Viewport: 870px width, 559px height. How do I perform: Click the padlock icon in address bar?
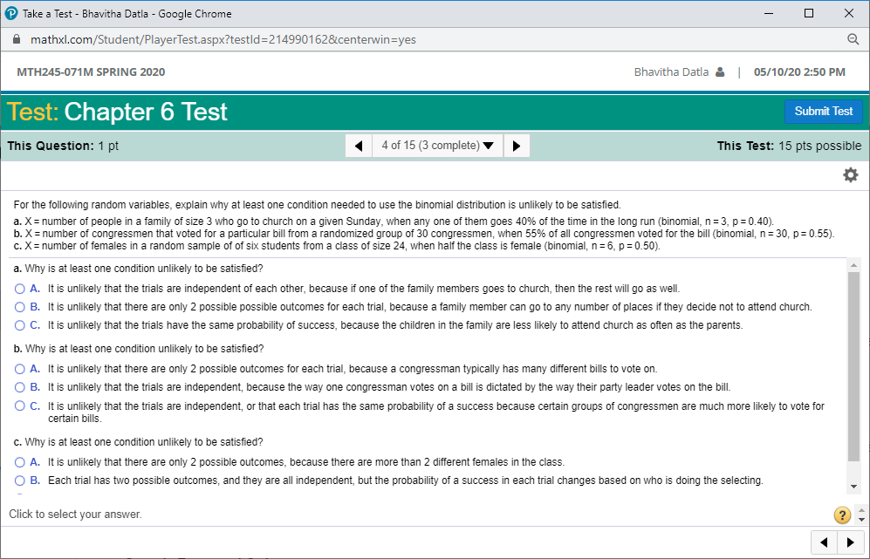pyautogui.click(x=15, y=39)
